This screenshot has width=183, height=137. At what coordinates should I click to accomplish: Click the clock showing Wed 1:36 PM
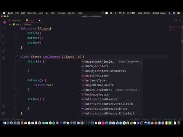click(144, 13)
